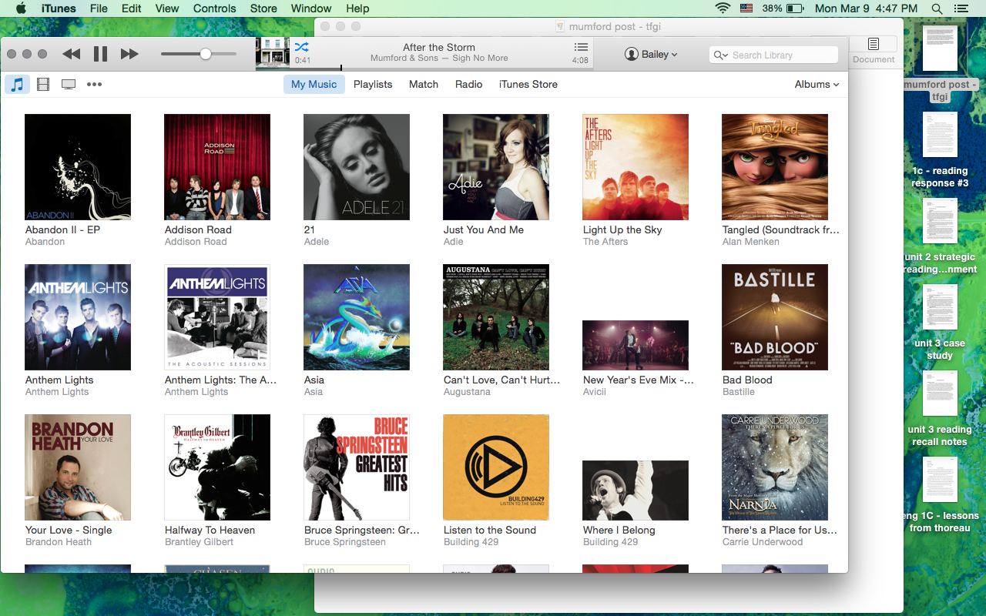Open the Abandon II - EP album cover
This screenshot has width=986, height=616.
click(x=78, y=167)
